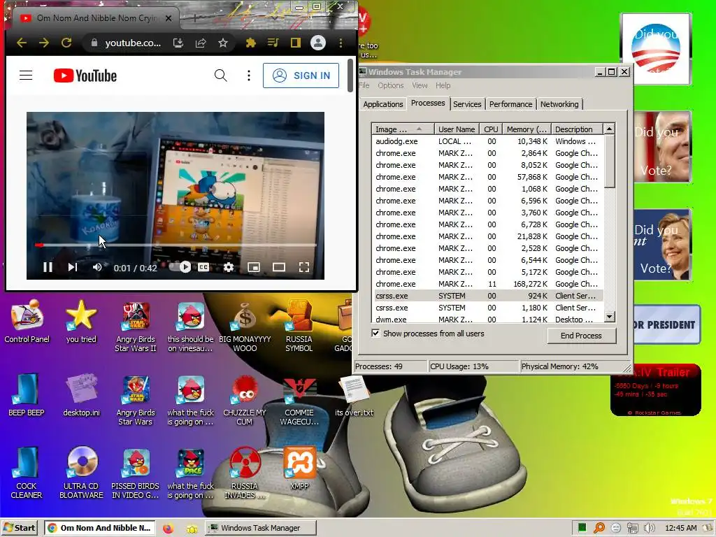
Task: Bookmark this page with star icon
Action: tap(223, 43)
